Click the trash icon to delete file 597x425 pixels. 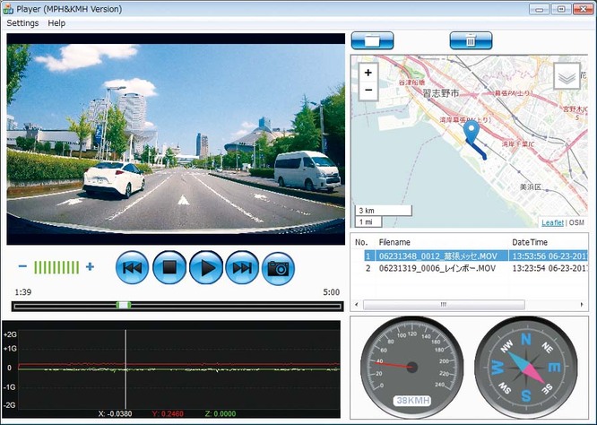tap(471, 40)
